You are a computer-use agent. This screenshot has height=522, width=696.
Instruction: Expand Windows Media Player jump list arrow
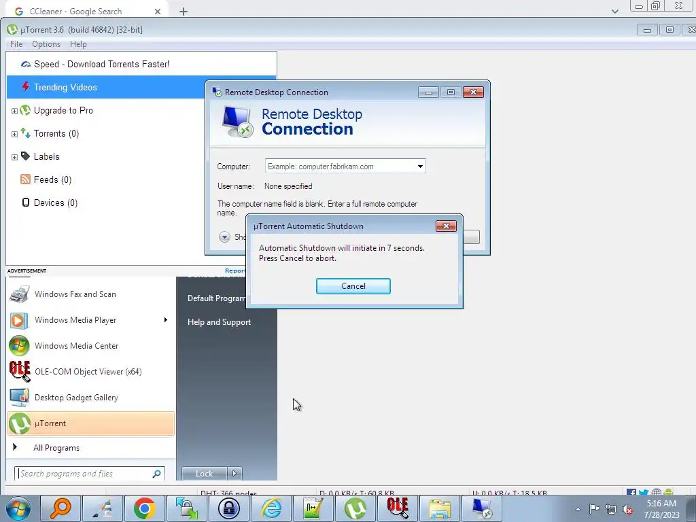(166, 320)
